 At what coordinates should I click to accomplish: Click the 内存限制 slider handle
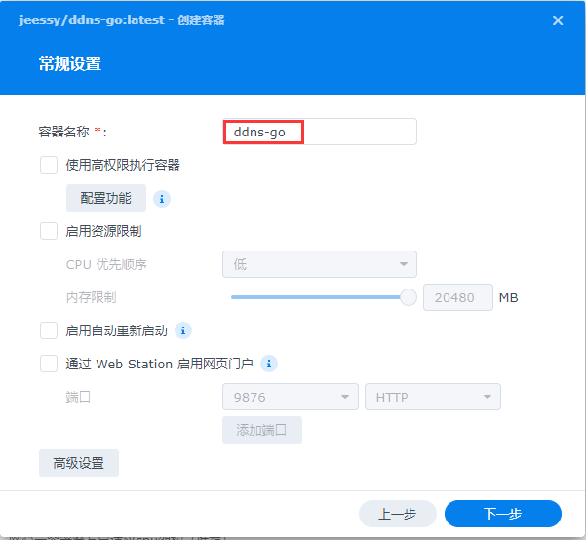click(x=409, y=297)
